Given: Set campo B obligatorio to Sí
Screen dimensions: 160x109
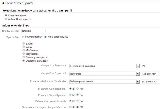Looking at the screenshot, I should point(70,95).
